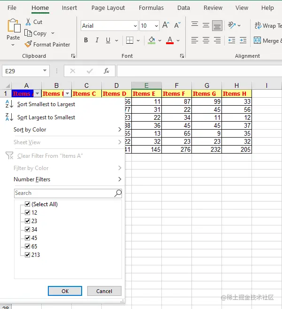Open Items A filter dropdown button

pos(37,93)
